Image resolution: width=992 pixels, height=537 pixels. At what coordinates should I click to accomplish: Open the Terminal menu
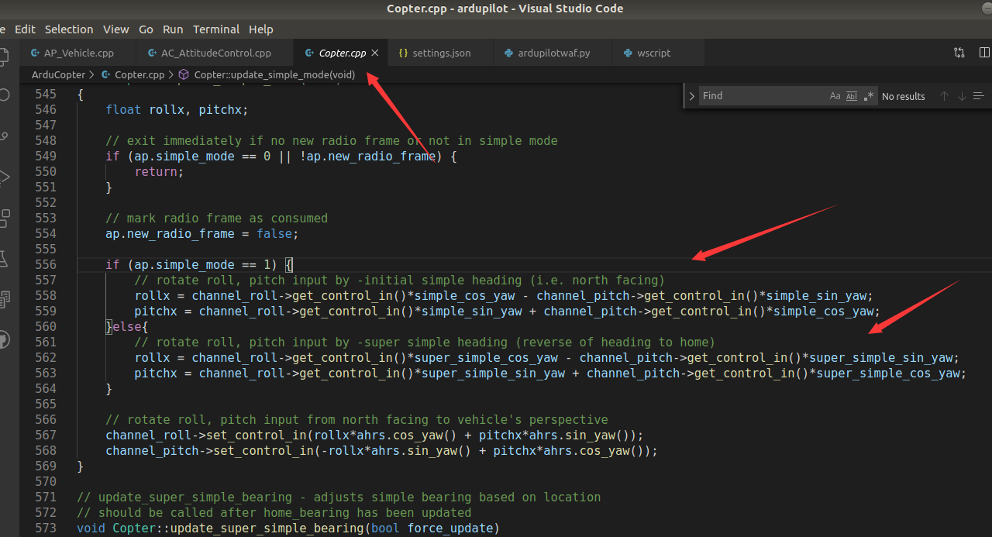point(216,29)
